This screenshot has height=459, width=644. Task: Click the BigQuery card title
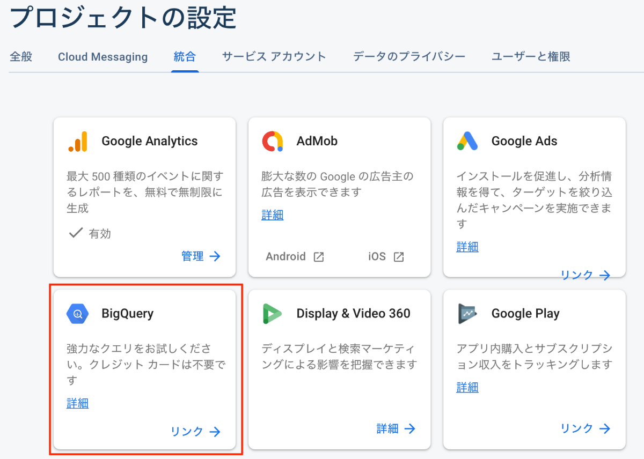click(128, 314)
